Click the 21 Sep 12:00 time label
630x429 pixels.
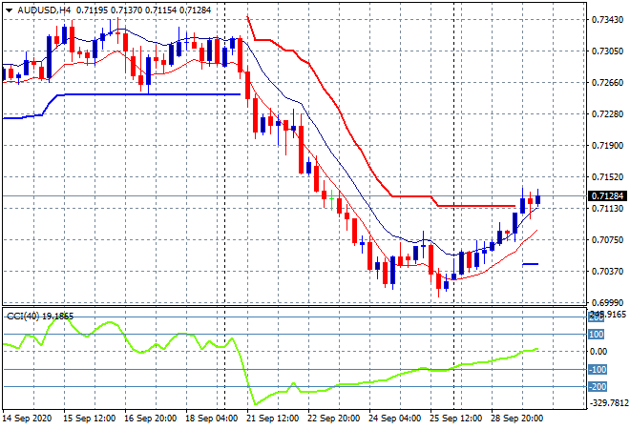272,419
